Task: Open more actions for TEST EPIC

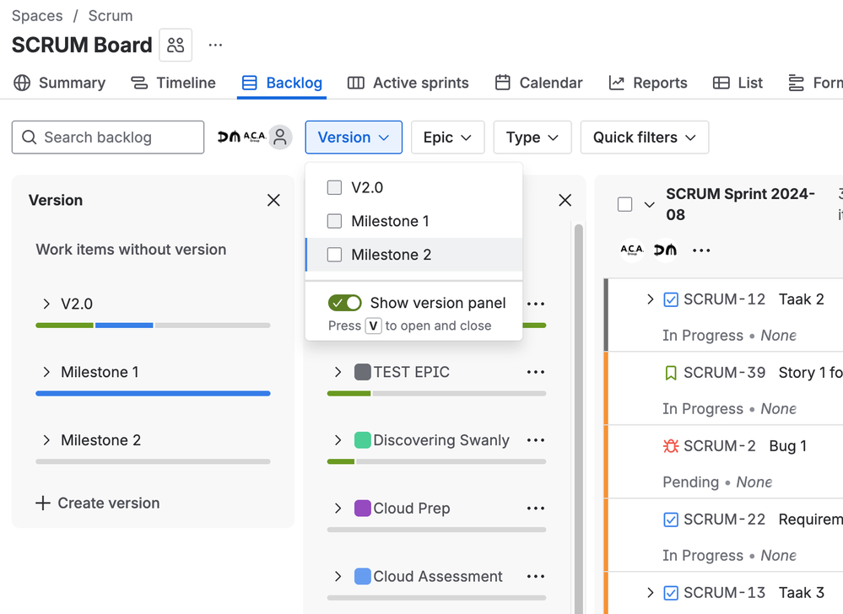Action: tap(535, 372)
